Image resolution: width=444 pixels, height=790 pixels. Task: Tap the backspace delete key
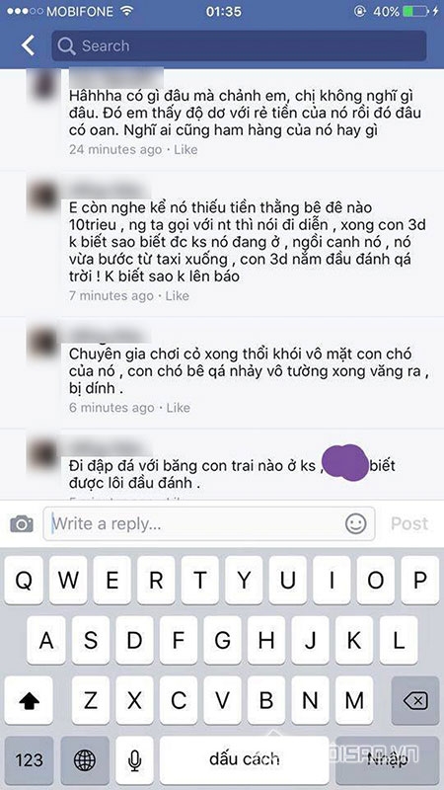[415, 700]
